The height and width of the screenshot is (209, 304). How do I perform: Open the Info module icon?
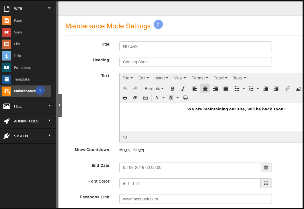tap(7, 56)
